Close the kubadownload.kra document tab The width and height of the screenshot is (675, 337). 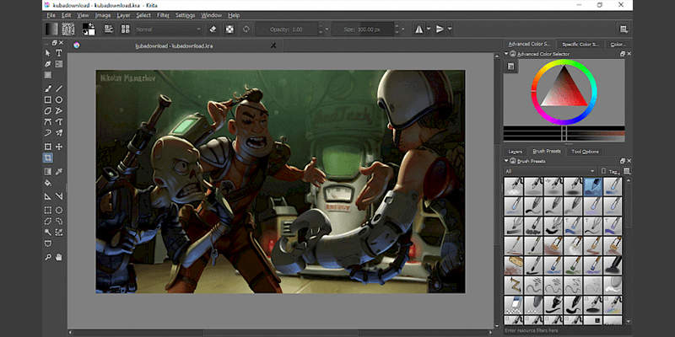pos(273,45)
